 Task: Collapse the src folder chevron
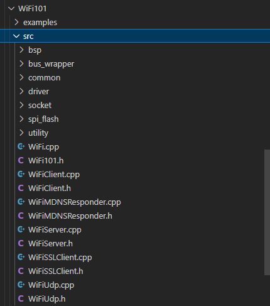point(16,36)
